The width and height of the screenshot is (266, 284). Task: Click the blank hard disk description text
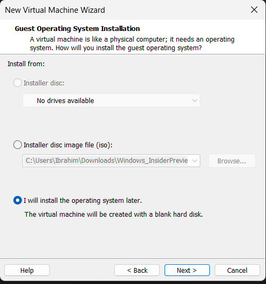(114, 215)
